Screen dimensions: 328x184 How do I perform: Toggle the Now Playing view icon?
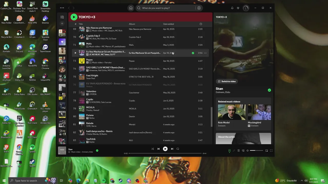230,151
